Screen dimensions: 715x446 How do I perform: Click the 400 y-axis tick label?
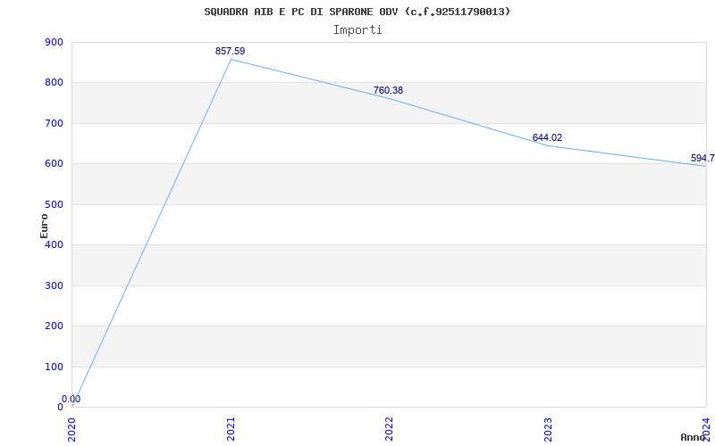(x=54, y=244)
